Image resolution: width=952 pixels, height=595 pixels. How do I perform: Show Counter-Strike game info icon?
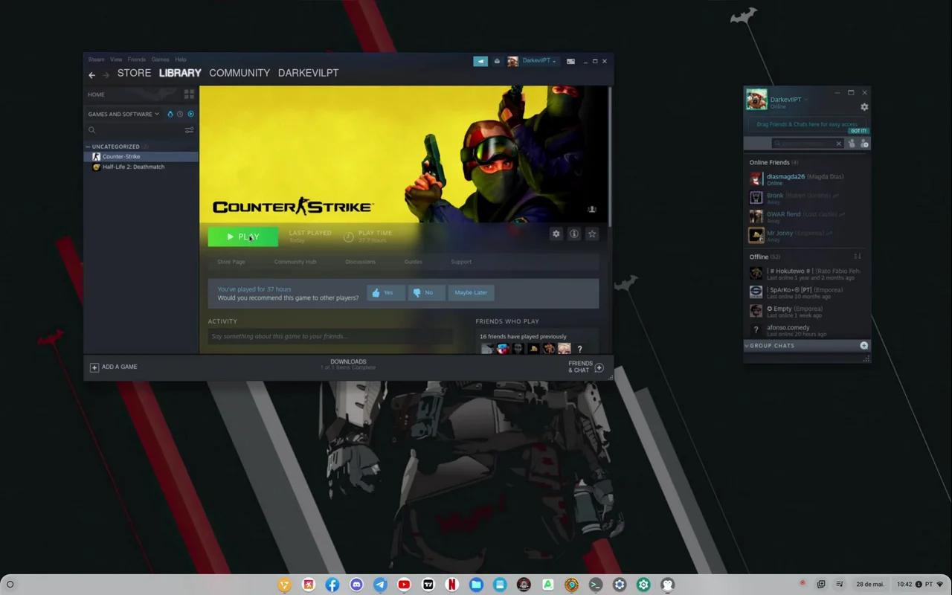574,234
